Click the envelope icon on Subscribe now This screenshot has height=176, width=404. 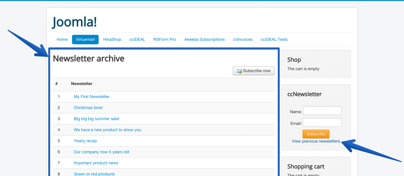(239, 71)
